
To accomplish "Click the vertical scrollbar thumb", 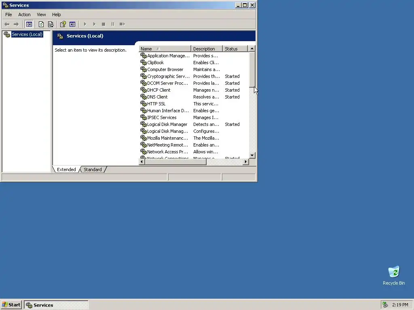I will click(x=252, y=69).
